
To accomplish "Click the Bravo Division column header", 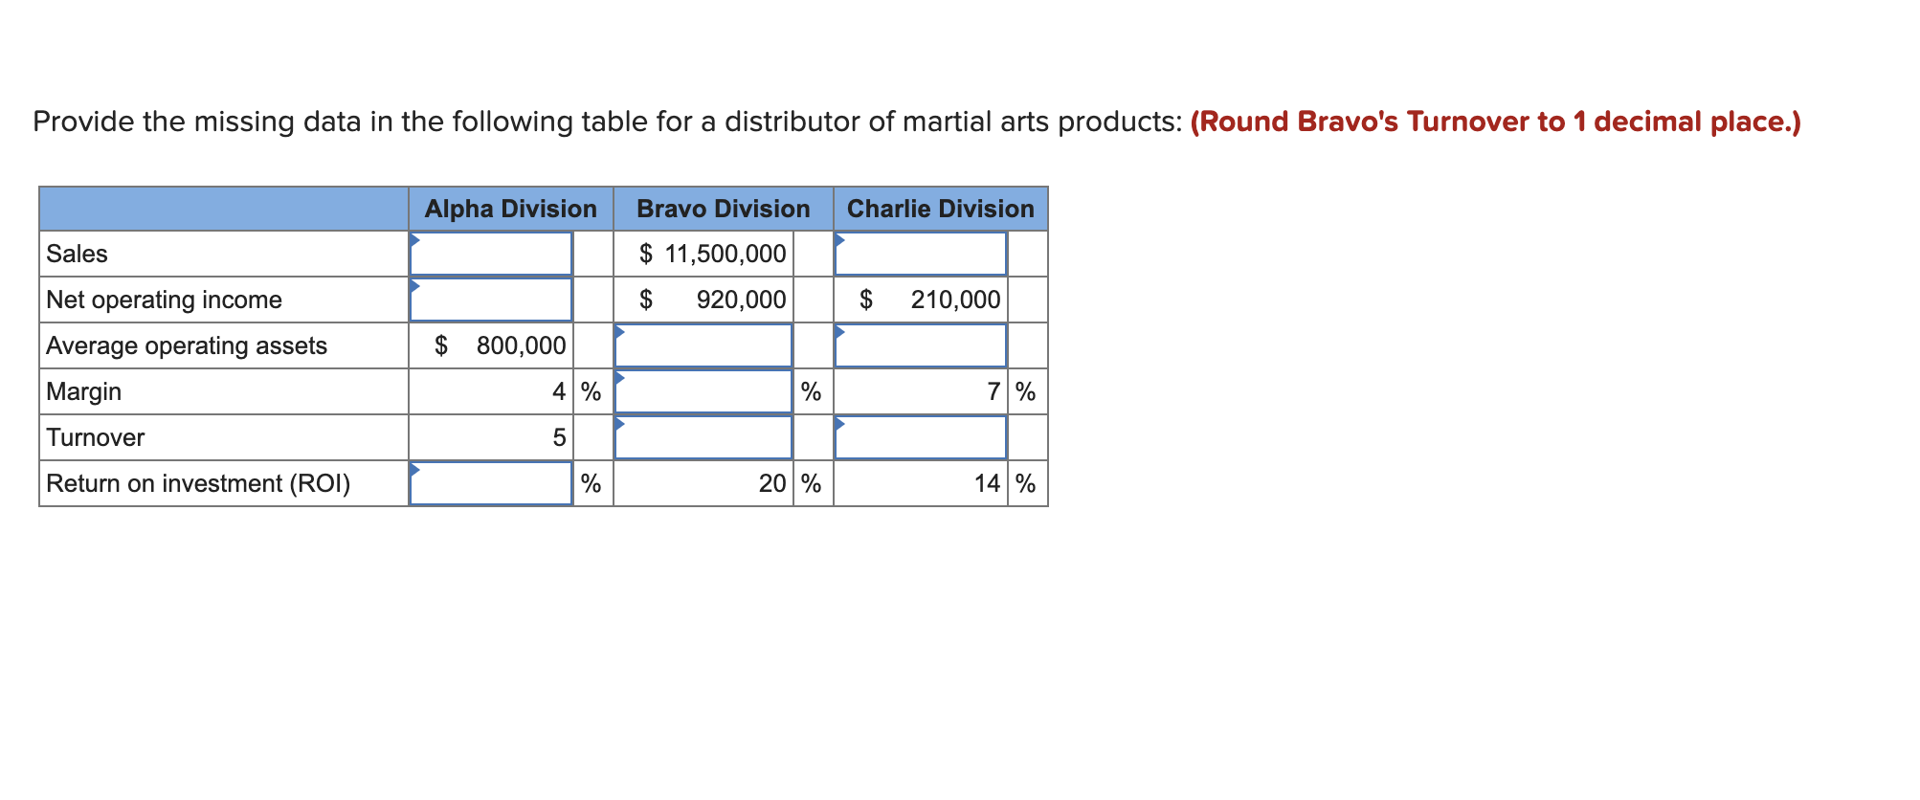I will pyautogui.click(x=723, y=208).
